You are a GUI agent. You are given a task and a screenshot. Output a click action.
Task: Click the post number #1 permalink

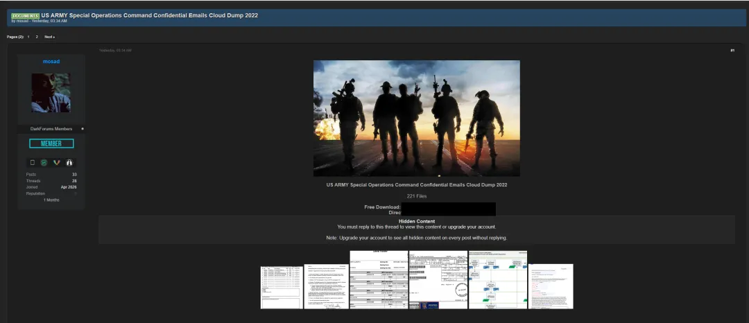(x=732, y=51)
